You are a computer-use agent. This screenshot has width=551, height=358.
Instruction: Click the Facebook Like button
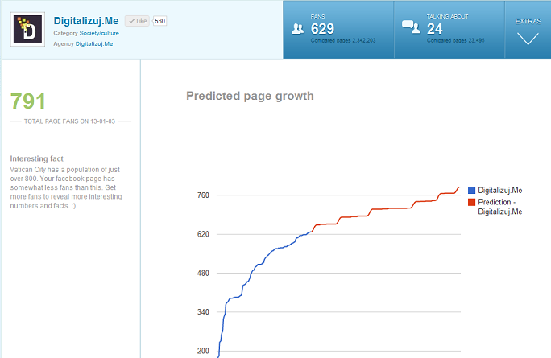(138, 21)
